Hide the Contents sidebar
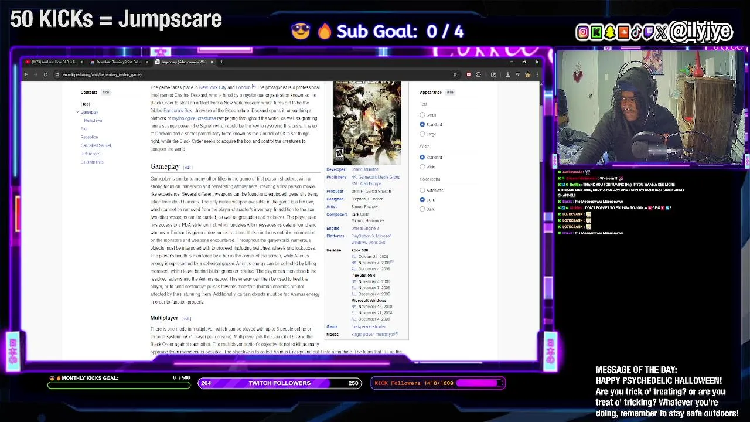The width and height of the screenshot is (750, 422). tap(105, 92)
